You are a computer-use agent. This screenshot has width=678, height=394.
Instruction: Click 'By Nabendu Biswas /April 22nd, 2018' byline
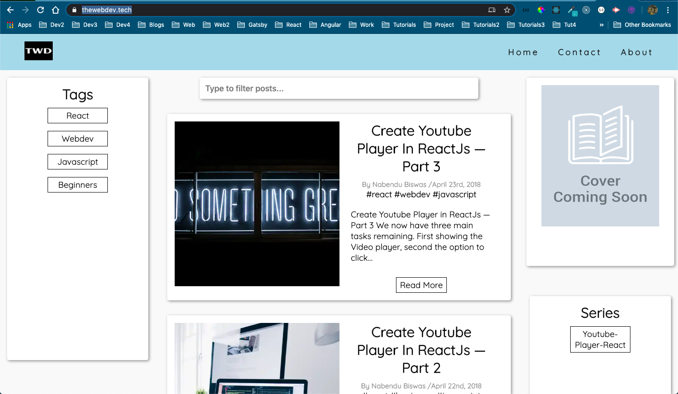tap(421, 386)
